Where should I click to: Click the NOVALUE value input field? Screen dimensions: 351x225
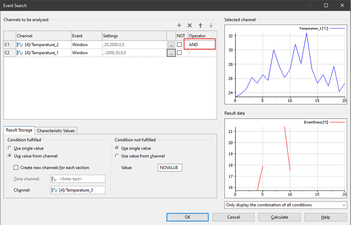click(x=170, y=168)
